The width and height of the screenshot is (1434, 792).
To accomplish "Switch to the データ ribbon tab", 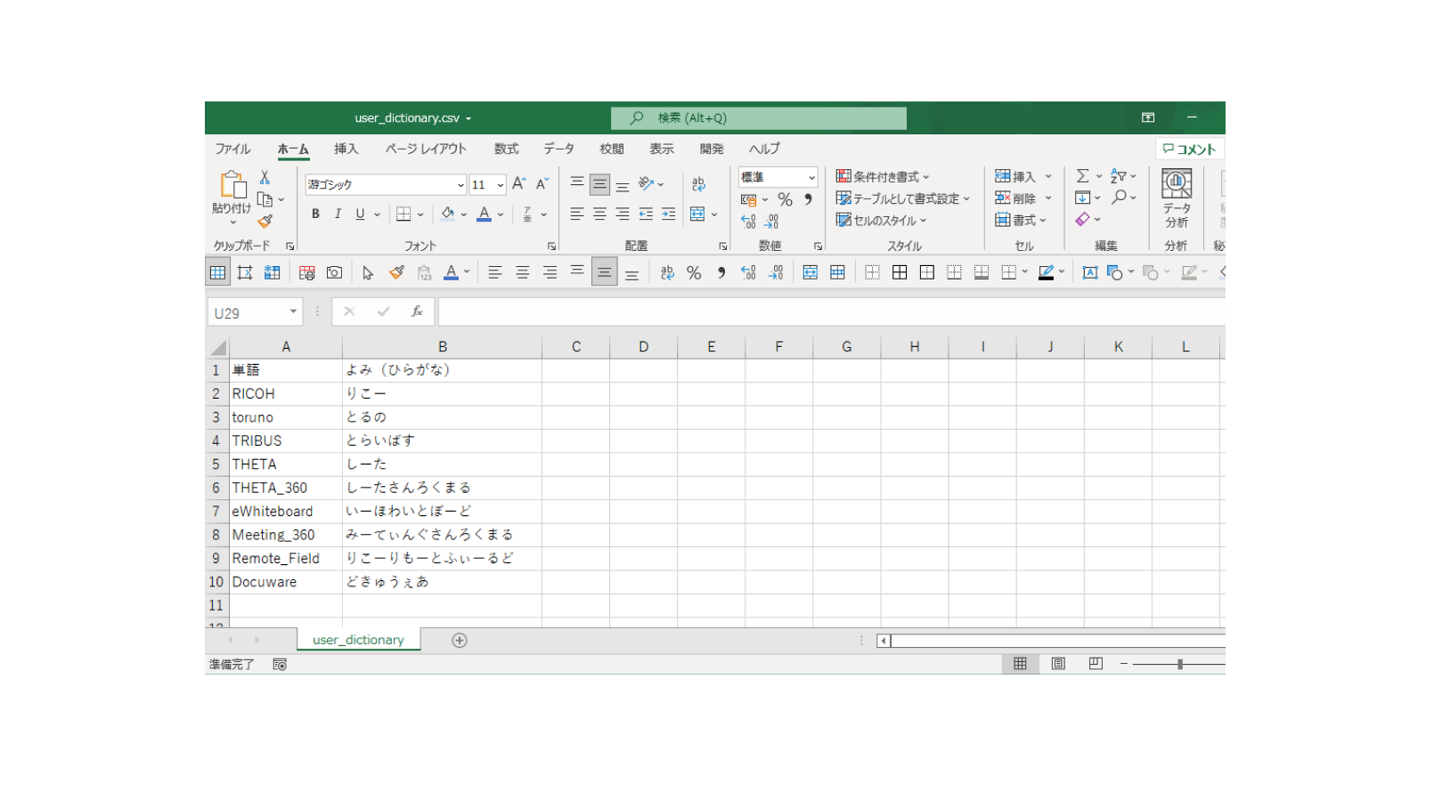I will [x=558, y=149].
